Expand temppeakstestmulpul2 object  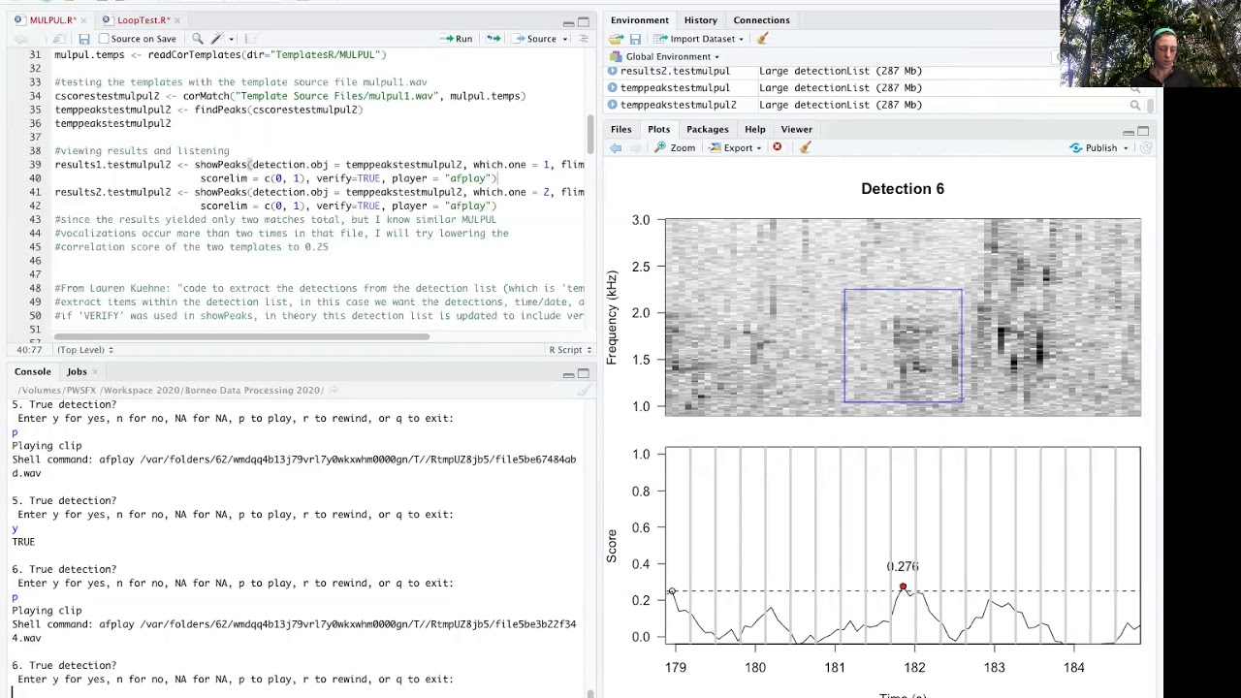(613, 105)
